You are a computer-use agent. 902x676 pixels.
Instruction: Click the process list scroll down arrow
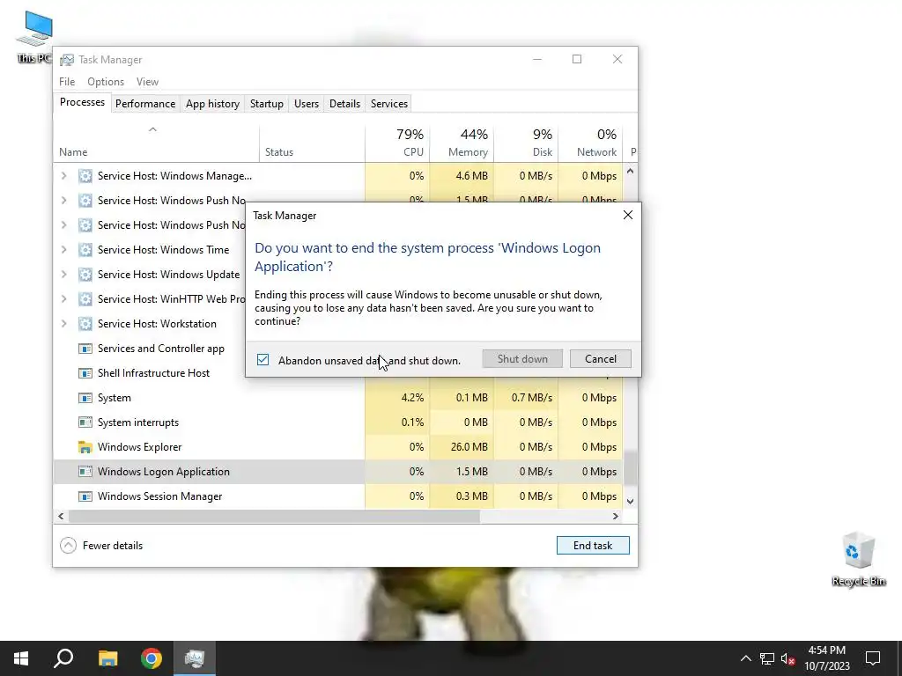(631, 501)
